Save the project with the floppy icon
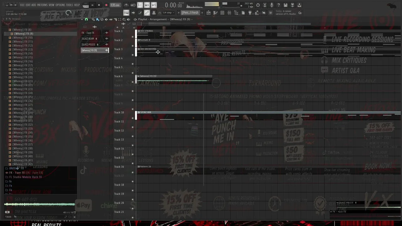This screenshot has width=402, height=226. tap(285, 5)
